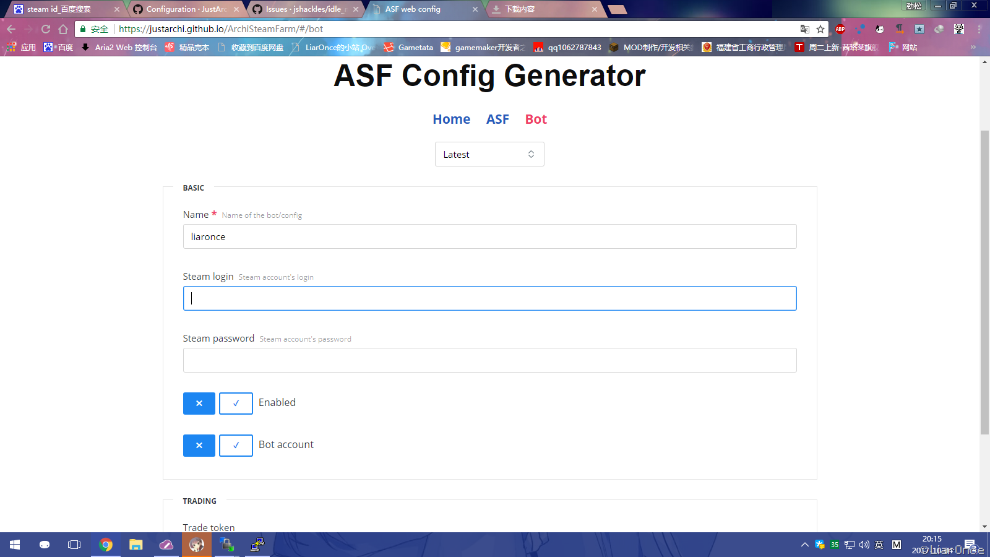Set Bot account to off with X button
This screenshot has width=990, height=557.
point(199,446)
